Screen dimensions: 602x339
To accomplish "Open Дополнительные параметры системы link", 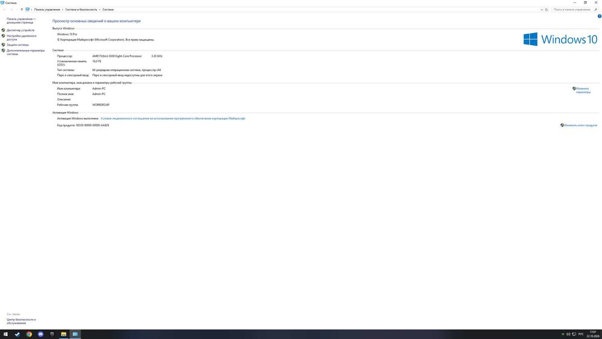I will click(25, 52).
